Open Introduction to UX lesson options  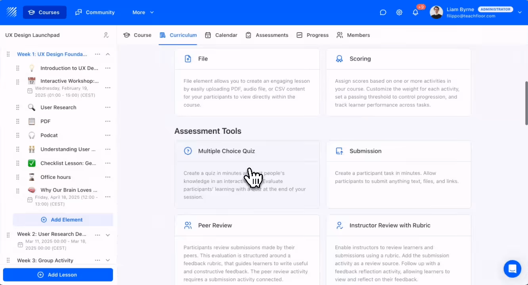(108, 68)
